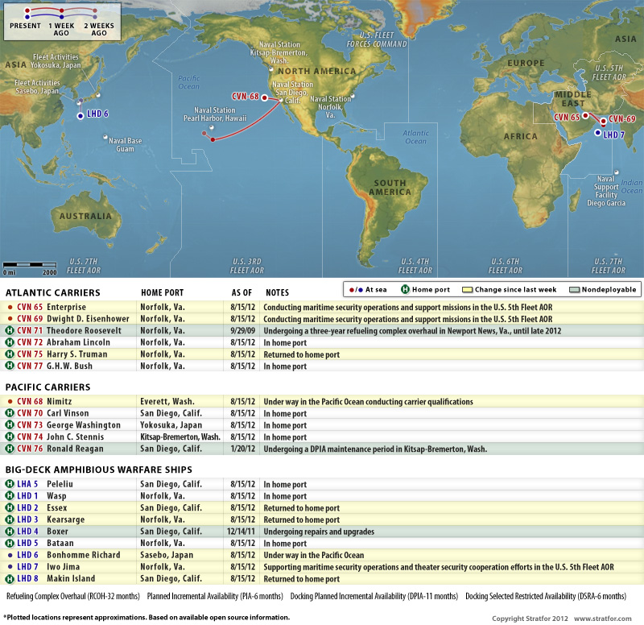Click the Everett, Wash. home port cell
Screen dimensions: 644x625
167,401
